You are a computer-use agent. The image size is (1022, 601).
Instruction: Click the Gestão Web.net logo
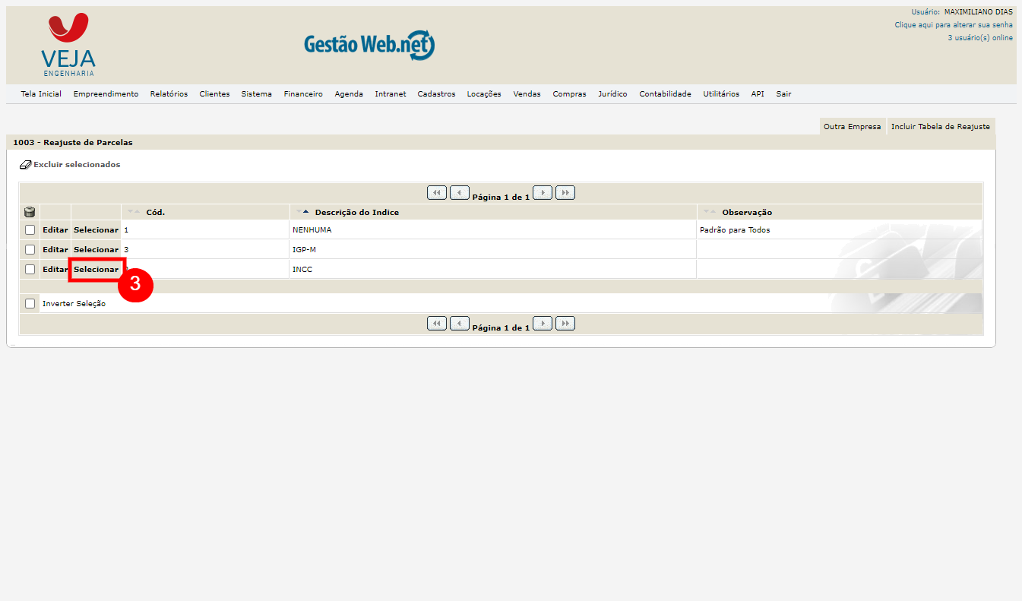click(x=369, y=45)
